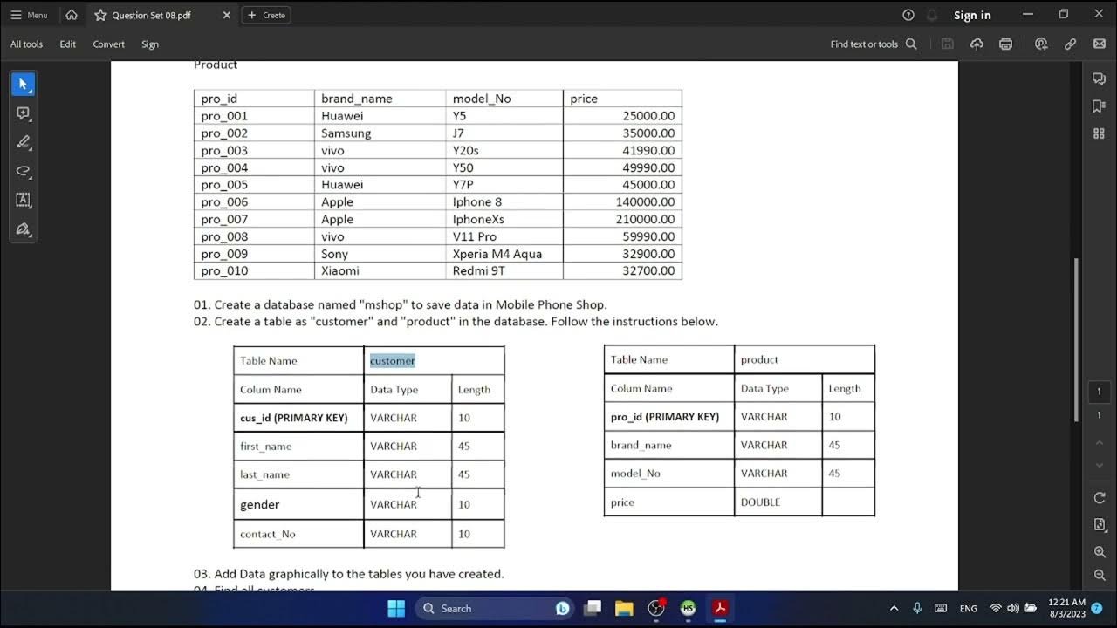Screen dimensions: 1117x628
Task: Click the microphone tray icon
Action: point(917,608)
